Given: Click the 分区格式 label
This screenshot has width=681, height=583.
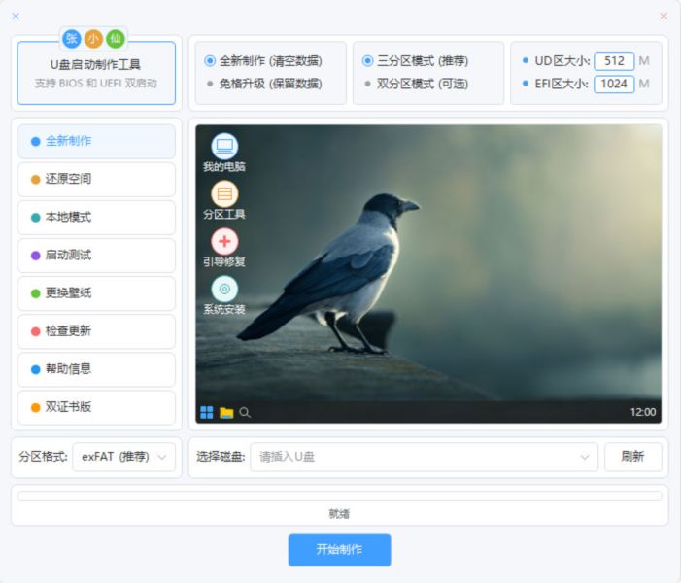Looking at the screenshot, I should tap(43, 457).
